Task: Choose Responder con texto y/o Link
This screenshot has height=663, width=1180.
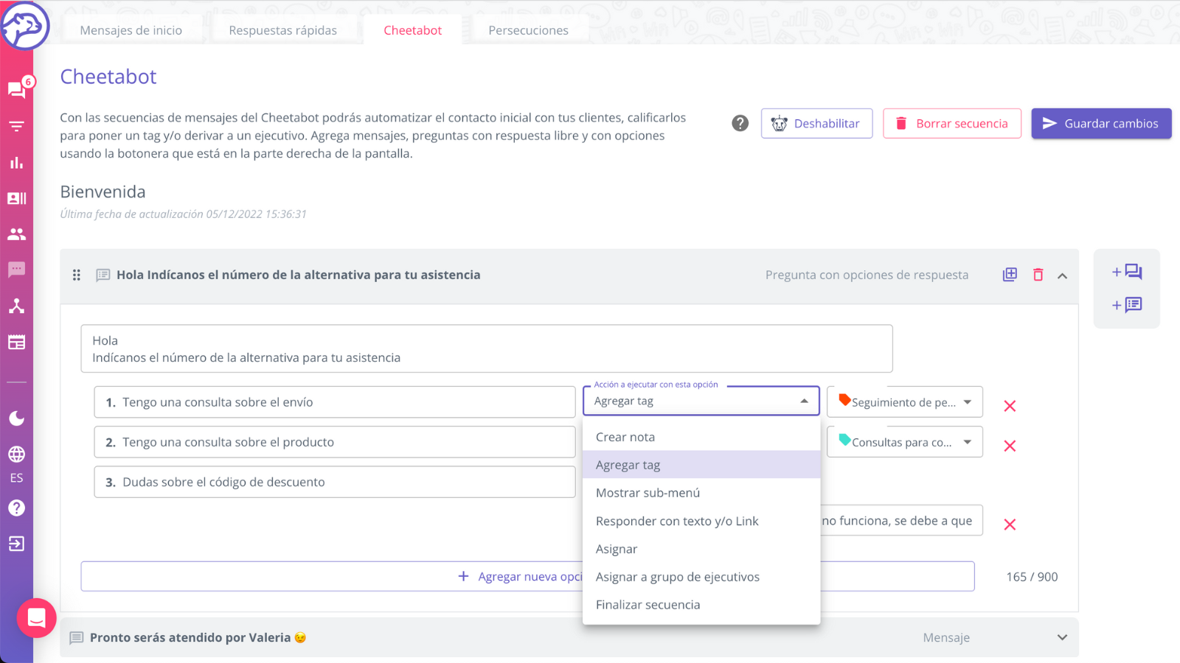Action: [701, 521]
